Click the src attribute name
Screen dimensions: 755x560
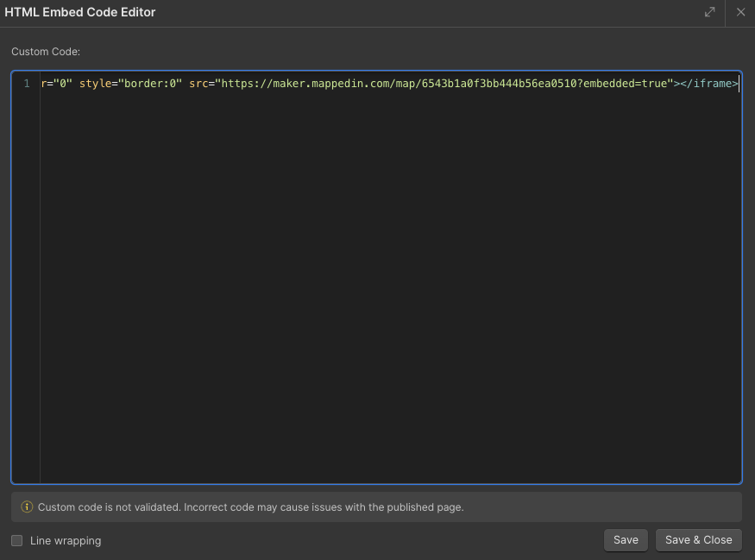(x=199, y=84)
